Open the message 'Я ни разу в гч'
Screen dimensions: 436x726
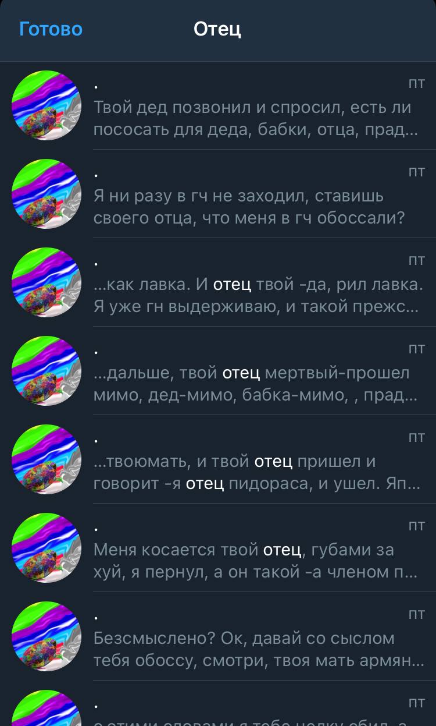point(218,194)
